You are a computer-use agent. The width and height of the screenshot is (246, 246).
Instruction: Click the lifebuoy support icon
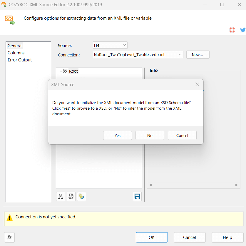pyautogui.click(x=232, y=30)
